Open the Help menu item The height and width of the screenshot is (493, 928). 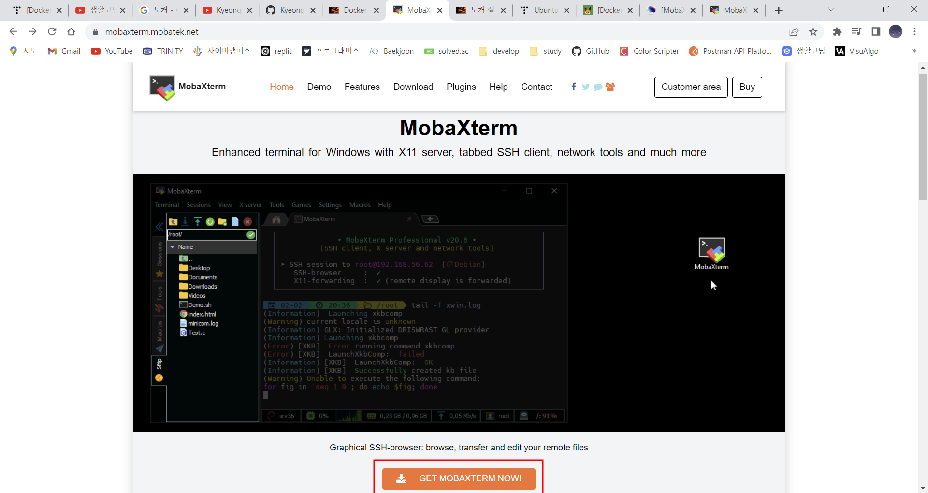(x=498, y=87)
